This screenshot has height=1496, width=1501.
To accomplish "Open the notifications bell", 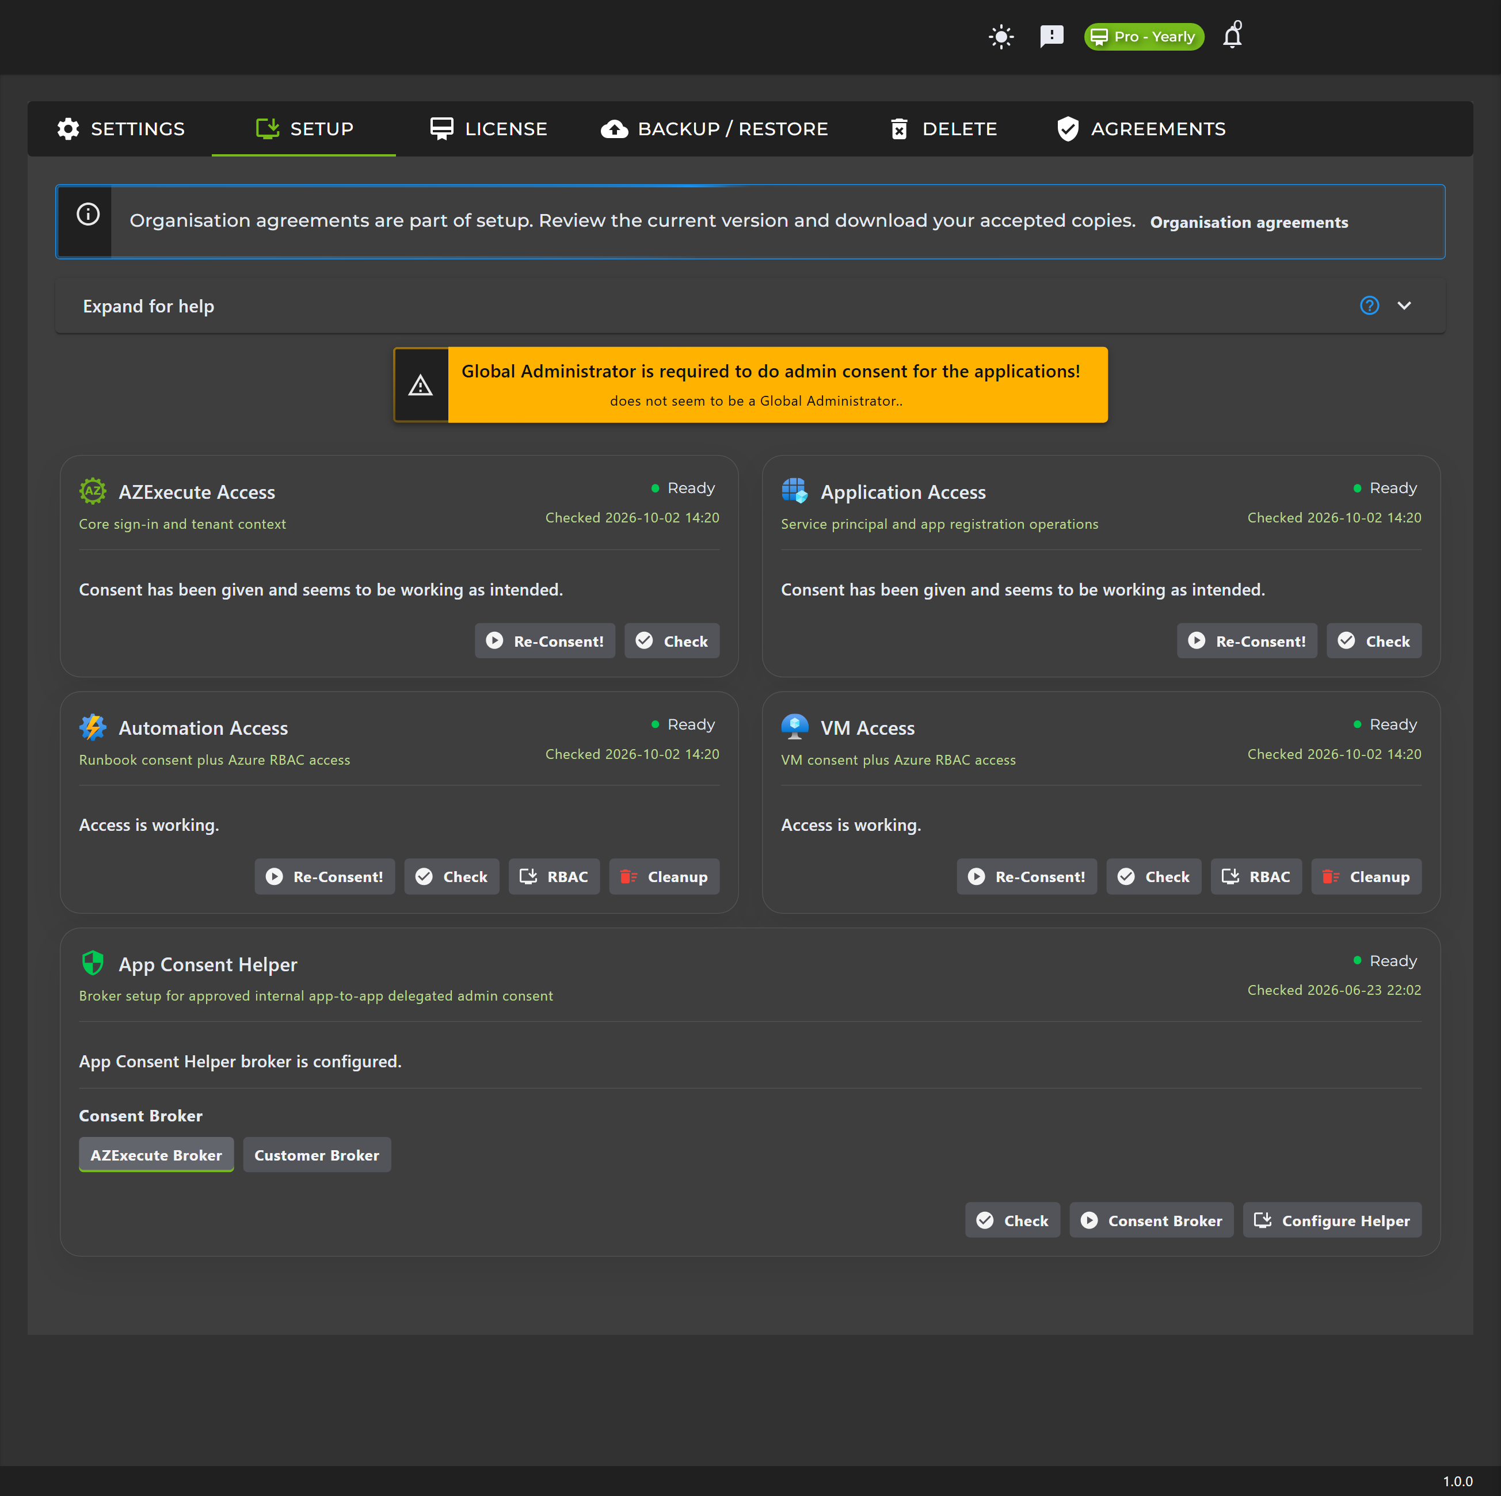I will click(x=1233, y=36).
